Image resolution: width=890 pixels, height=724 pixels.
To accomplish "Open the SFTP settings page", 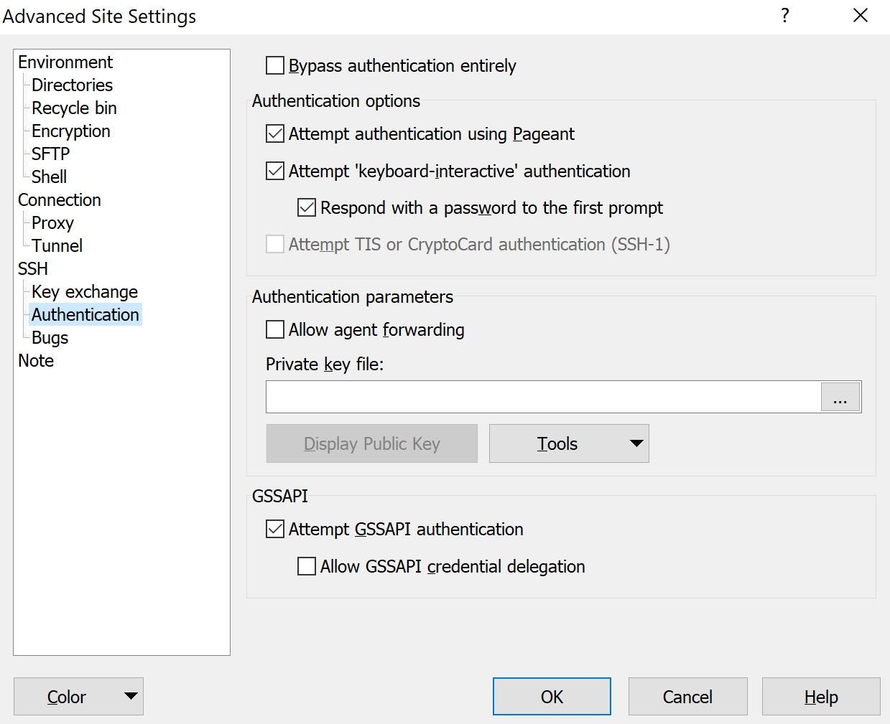I will (x=50, y=154).
